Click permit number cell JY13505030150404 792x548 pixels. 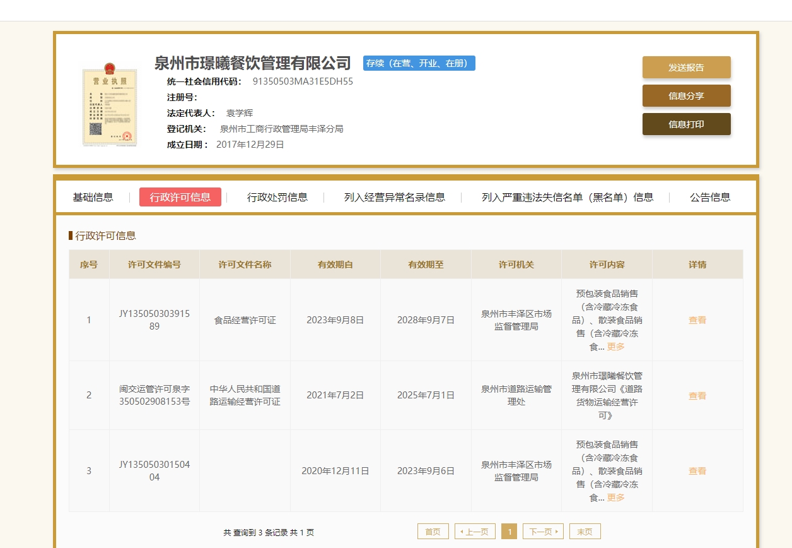point(154,471)
